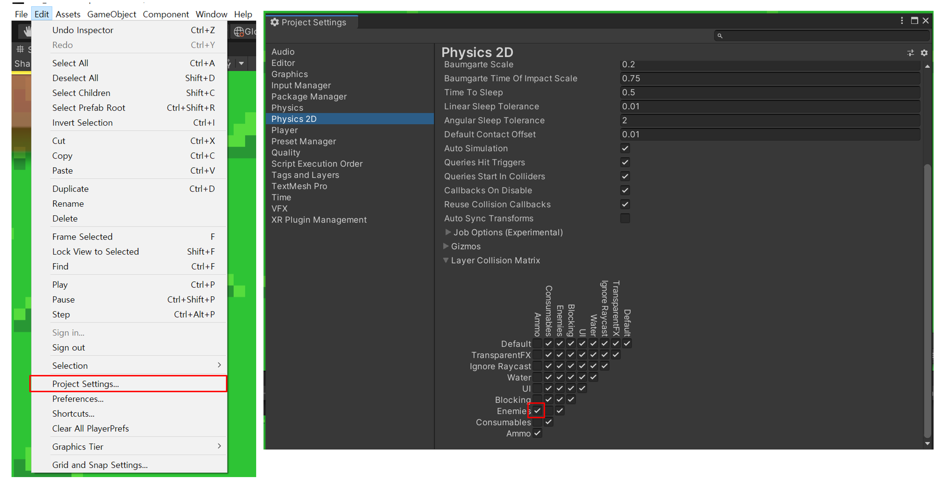The image size is (943, 483).
Task: Click the Time To Sleep value field
Action: pyautogui.click(x=769, y=92)
